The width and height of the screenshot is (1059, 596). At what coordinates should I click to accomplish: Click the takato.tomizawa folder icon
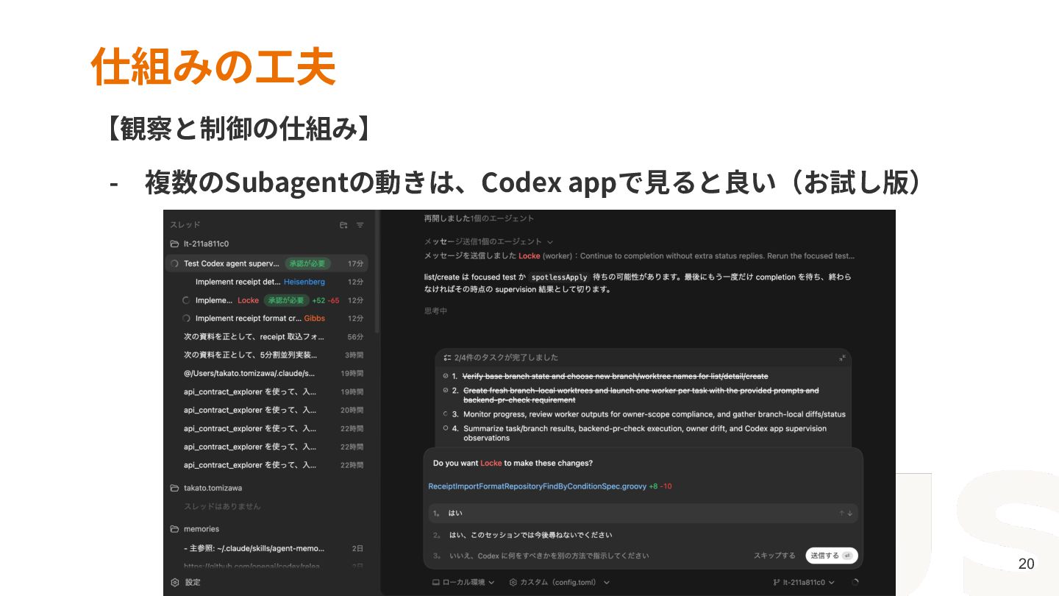point(174,488)
